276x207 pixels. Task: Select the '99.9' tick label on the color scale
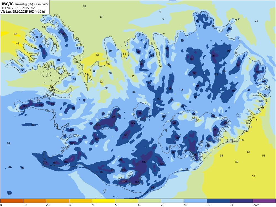(256, 205)
